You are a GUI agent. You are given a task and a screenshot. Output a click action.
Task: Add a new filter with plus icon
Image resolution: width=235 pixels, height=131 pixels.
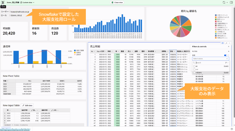229,51
